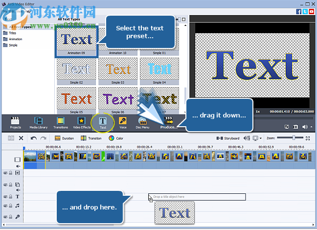Click the Produce... button

(x=169, y=123)
